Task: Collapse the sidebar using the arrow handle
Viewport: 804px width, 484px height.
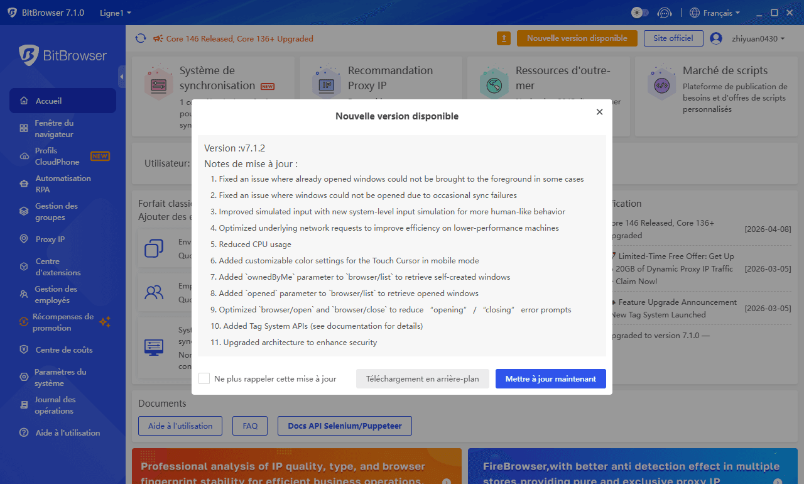Action: click(122, 77)
